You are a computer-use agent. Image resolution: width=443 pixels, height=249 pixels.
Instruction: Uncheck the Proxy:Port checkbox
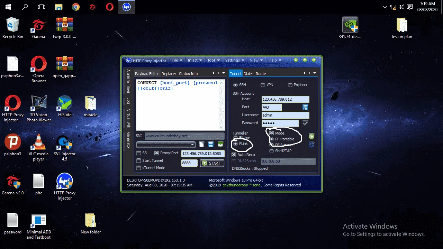tap(156, 153)
